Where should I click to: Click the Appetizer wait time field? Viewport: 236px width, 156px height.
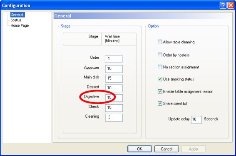point(114,69)
